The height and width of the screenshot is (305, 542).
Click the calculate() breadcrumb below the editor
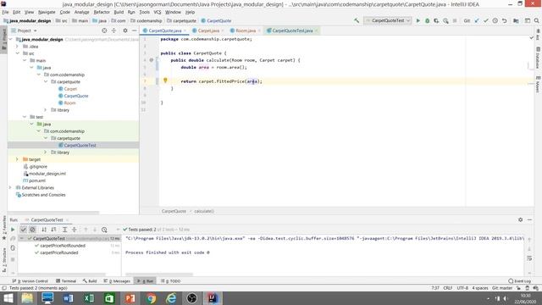pyautogui.click(x=204, y=211)
